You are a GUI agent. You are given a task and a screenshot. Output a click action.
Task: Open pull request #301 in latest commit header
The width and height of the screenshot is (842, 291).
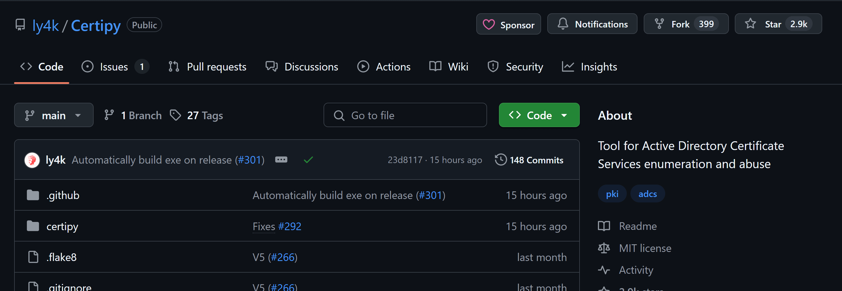250,160
